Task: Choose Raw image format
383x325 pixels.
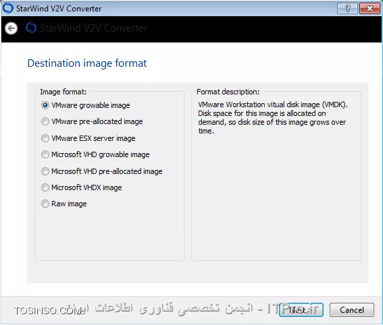Action: click(63, 204)
